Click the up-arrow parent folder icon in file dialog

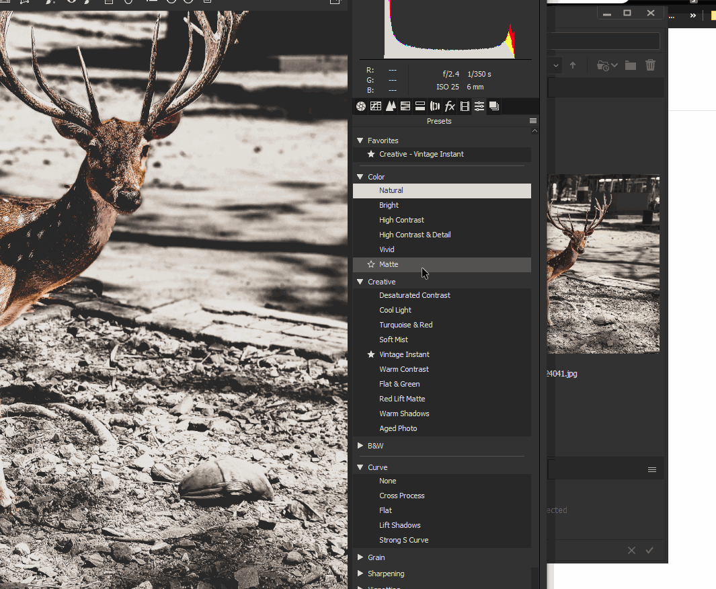click(x=573, y=65)
